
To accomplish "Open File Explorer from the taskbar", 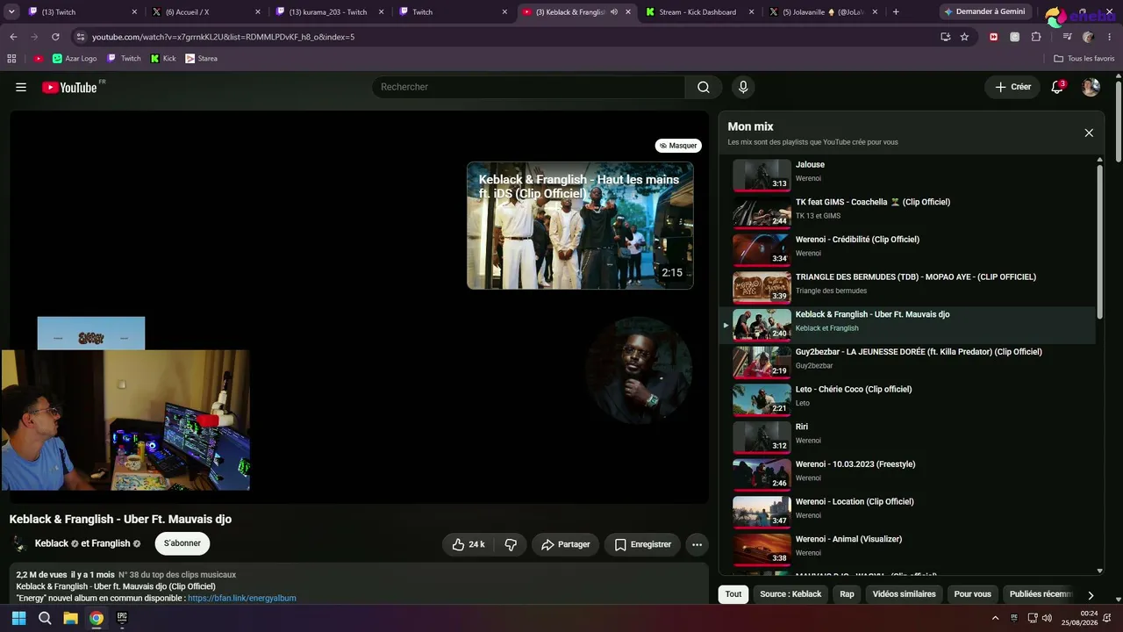I will click(x=70, y=618).
